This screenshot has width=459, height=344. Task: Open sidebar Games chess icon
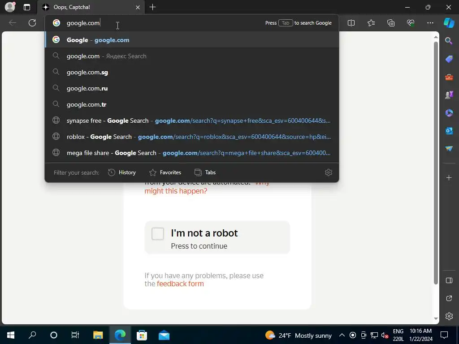point(449,95)
